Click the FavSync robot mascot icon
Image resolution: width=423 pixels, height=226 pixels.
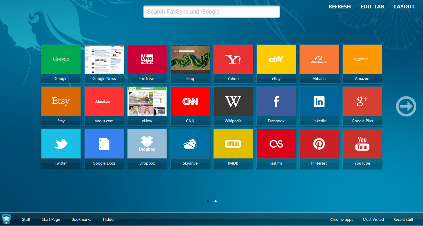6,219
